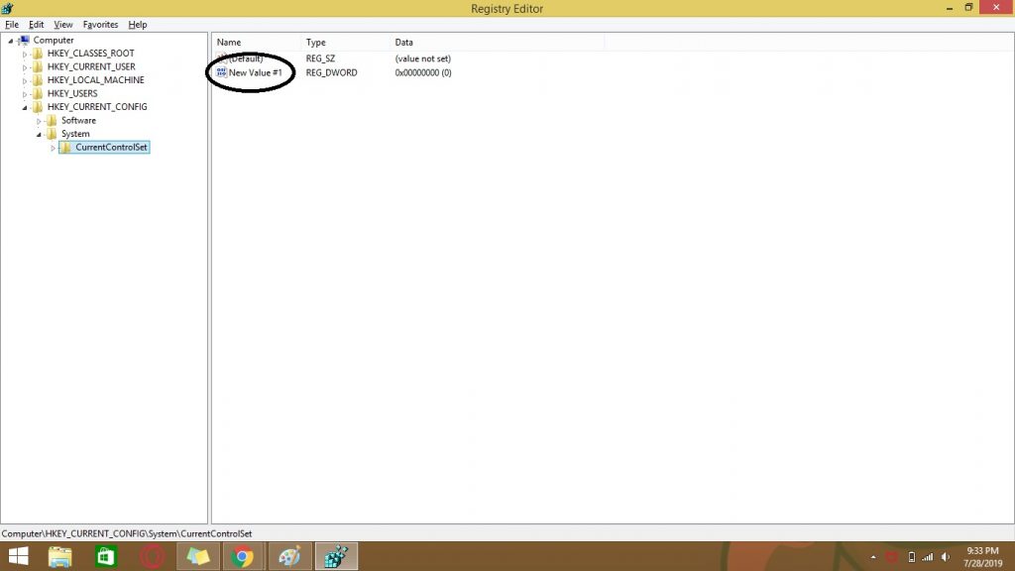Open the Help menu
1015x571 pixels.
[x=137, y=25]
